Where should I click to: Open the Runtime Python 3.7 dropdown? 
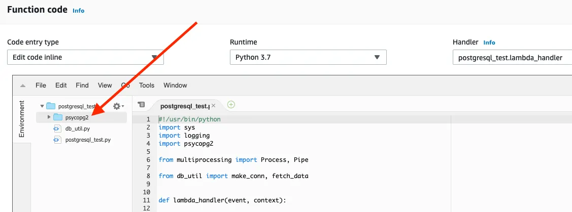click(x=308, y=57)
